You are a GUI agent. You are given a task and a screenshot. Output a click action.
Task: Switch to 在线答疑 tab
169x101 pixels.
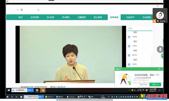pos(34,17)
